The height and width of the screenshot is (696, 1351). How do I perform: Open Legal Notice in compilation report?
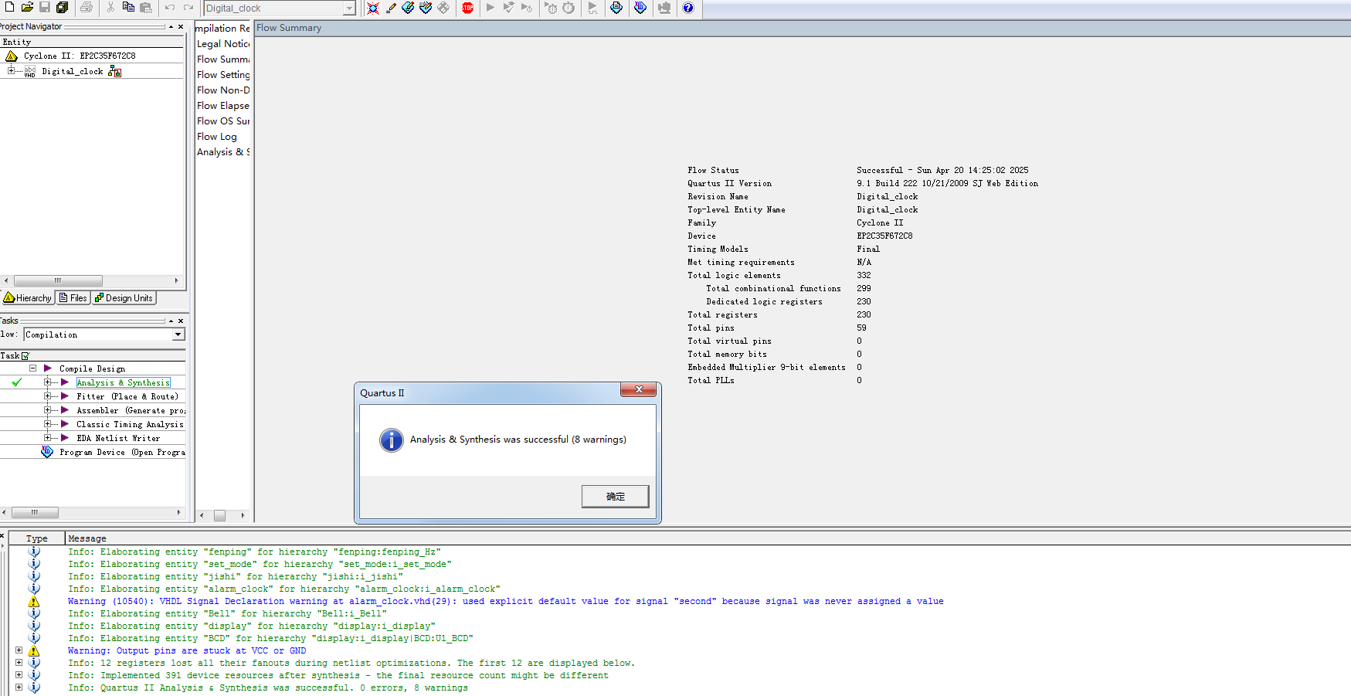click(x=223, y=44)
